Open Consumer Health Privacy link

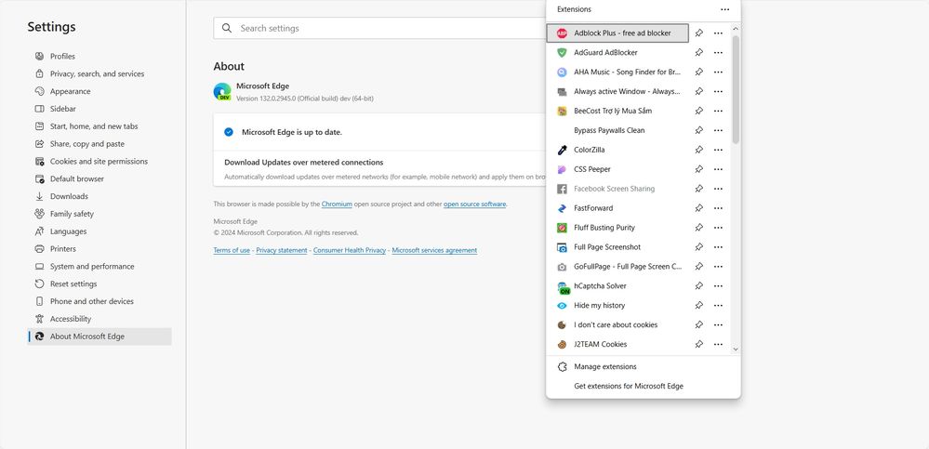coord(350,251)
